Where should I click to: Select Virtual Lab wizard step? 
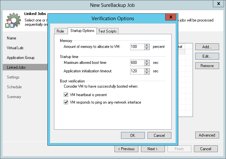(x=15, y=48)
